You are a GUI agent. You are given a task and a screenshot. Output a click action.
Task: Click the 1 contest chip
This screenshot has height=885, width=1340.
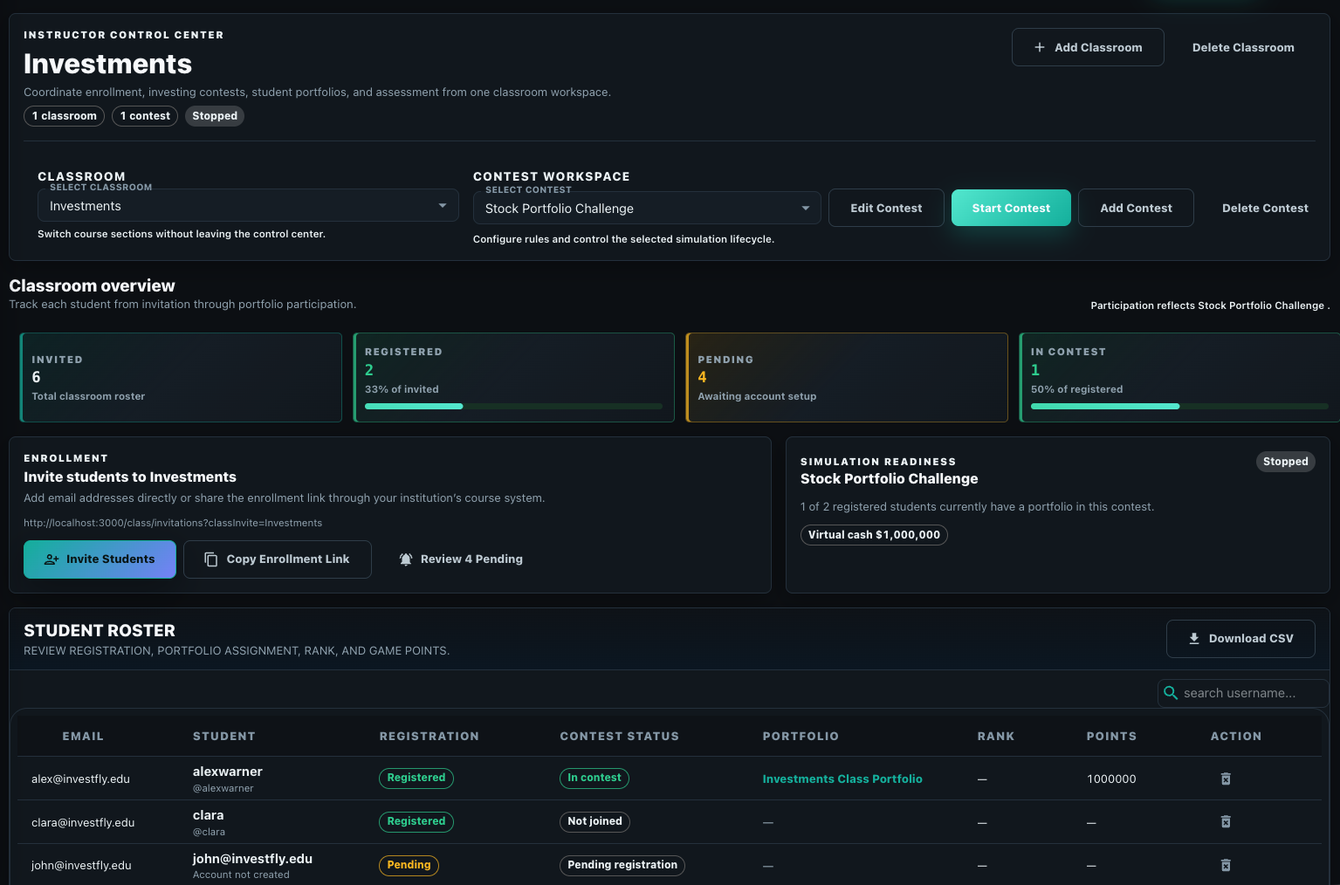tap(145, 116)
